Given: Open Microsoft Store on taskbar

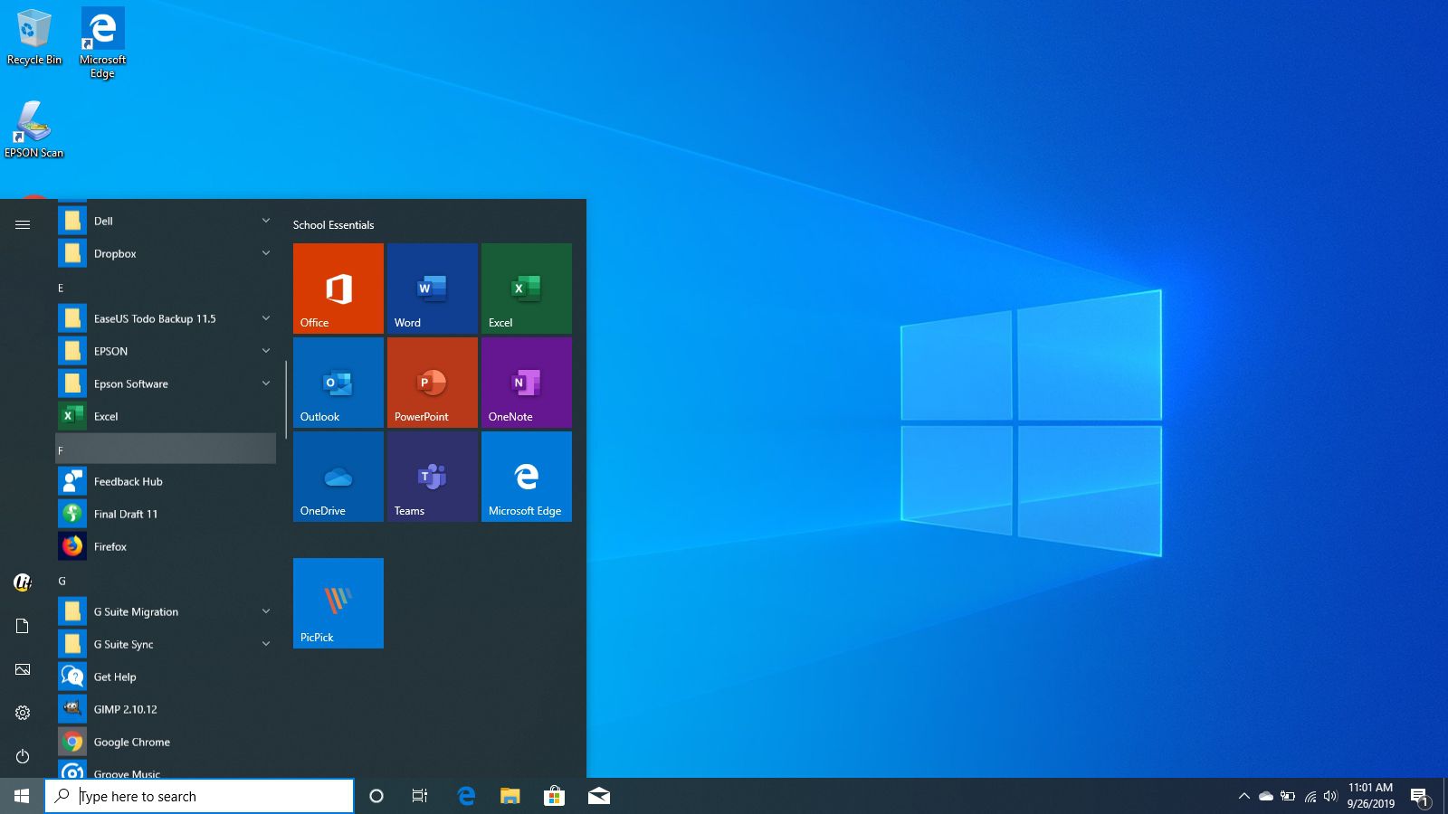Looking at the screenshot, I should tap(554, 796).
